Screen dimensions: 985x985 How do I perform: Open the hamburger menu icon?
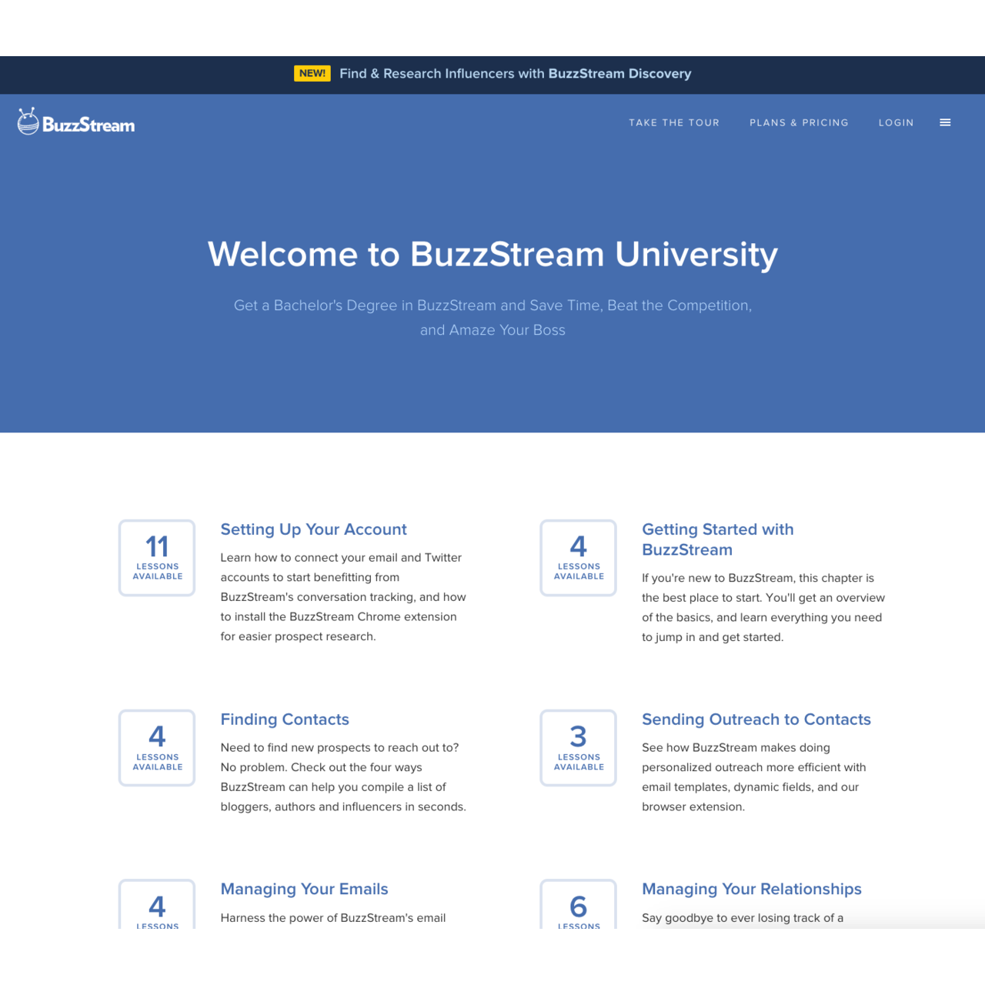click(x=945, y=122)
